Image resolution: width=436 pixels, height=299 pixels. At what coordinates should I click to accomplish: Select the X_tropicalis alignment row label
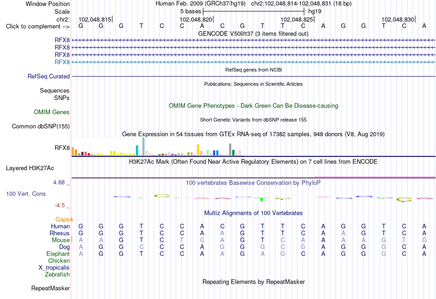pyautogui.click(x=54, y=268)
